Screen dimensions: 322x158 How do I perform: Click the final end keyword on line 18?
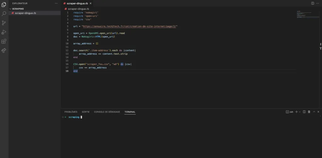click(75, 71)
